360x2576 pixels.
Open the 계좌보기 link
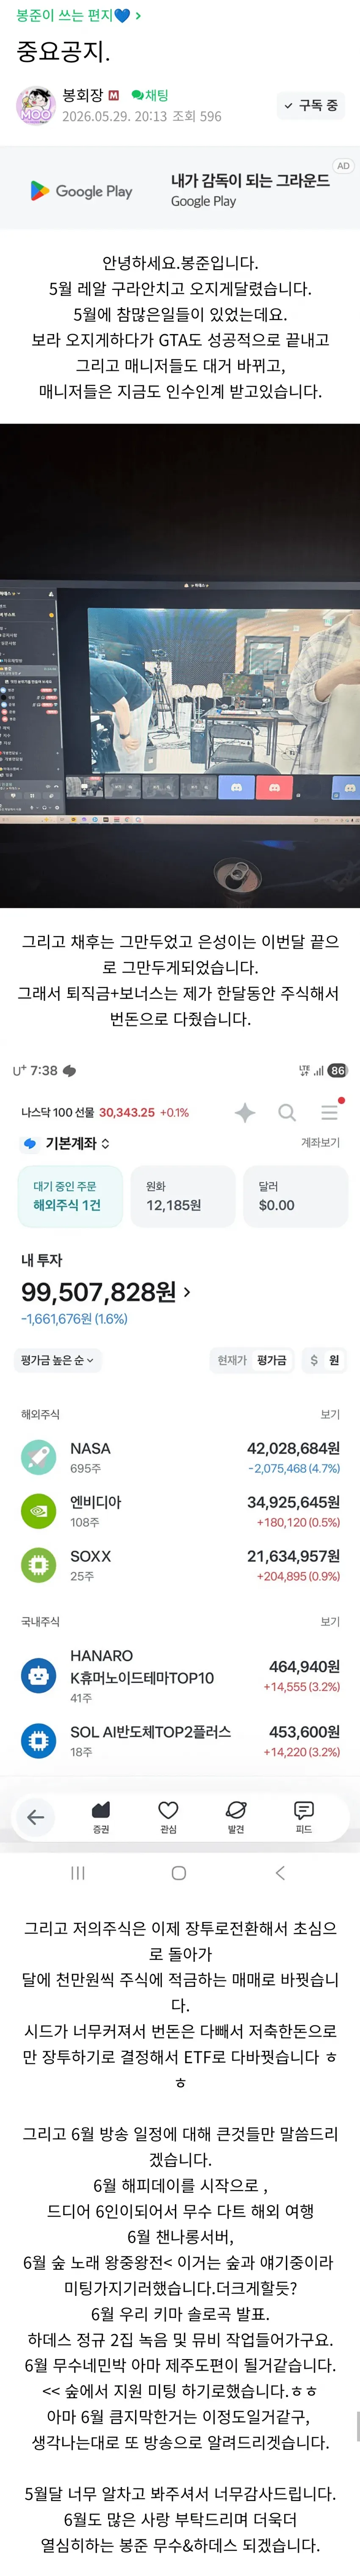tap(320, 1142)
